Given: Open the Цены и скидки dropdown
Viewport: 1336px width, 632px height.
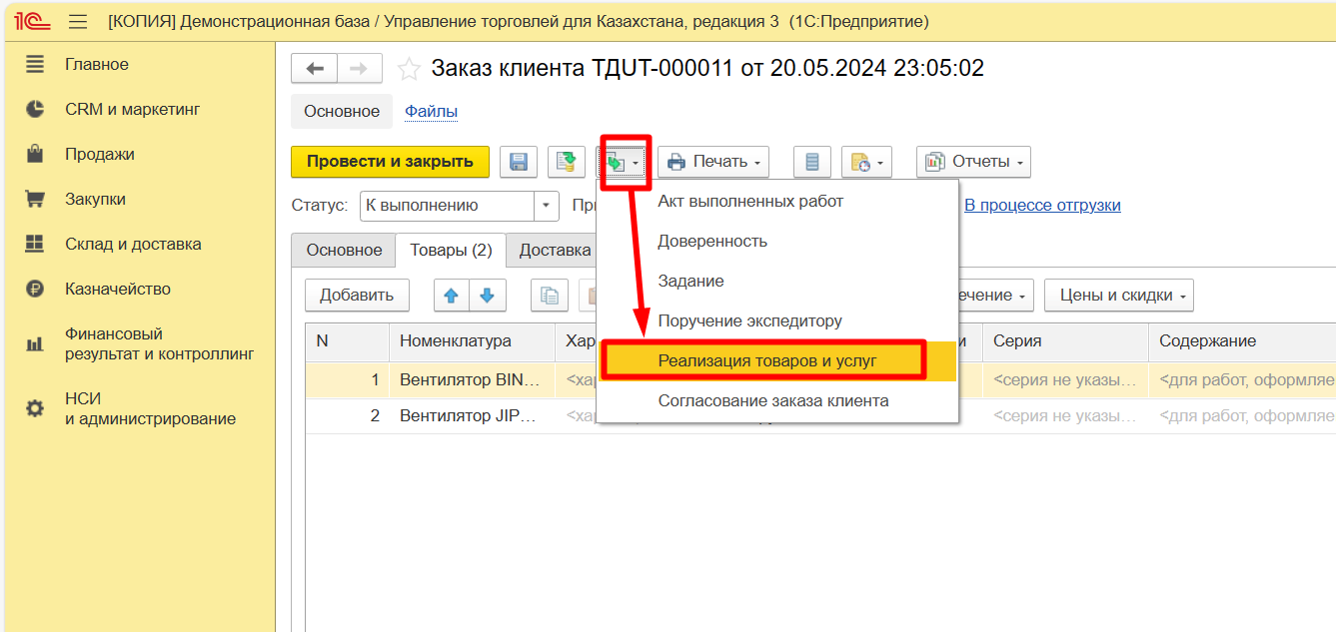Looking at the screenshot, I should pos(1118,296).
